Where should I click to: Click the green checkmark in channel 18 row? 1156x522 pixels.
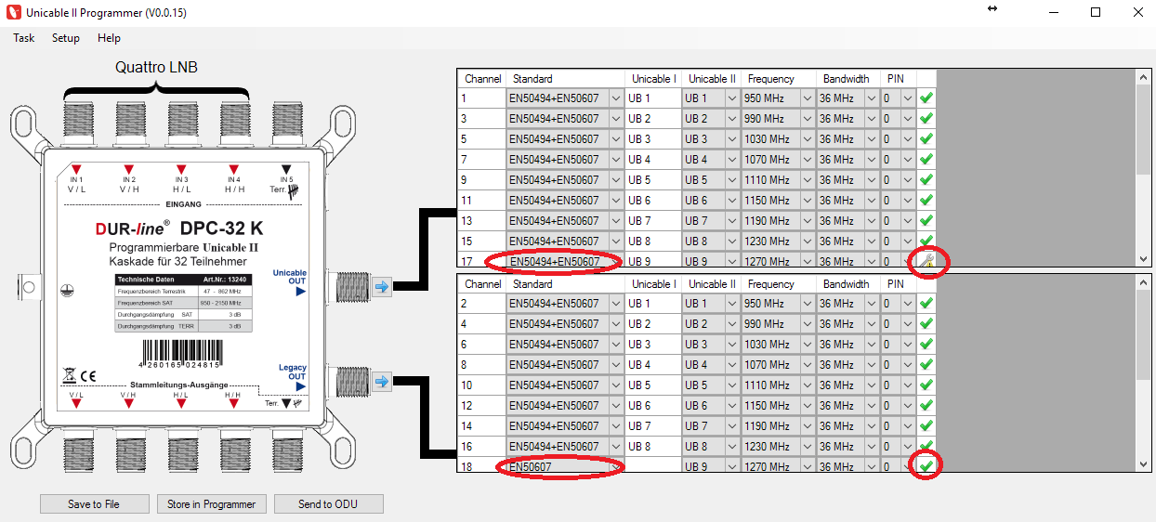tap(926, 465)
